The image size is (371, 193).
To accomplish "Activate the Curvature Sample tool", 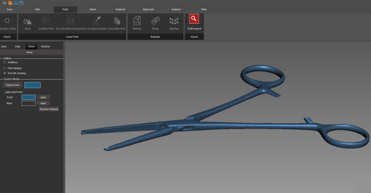I will (x=96, y=21).
